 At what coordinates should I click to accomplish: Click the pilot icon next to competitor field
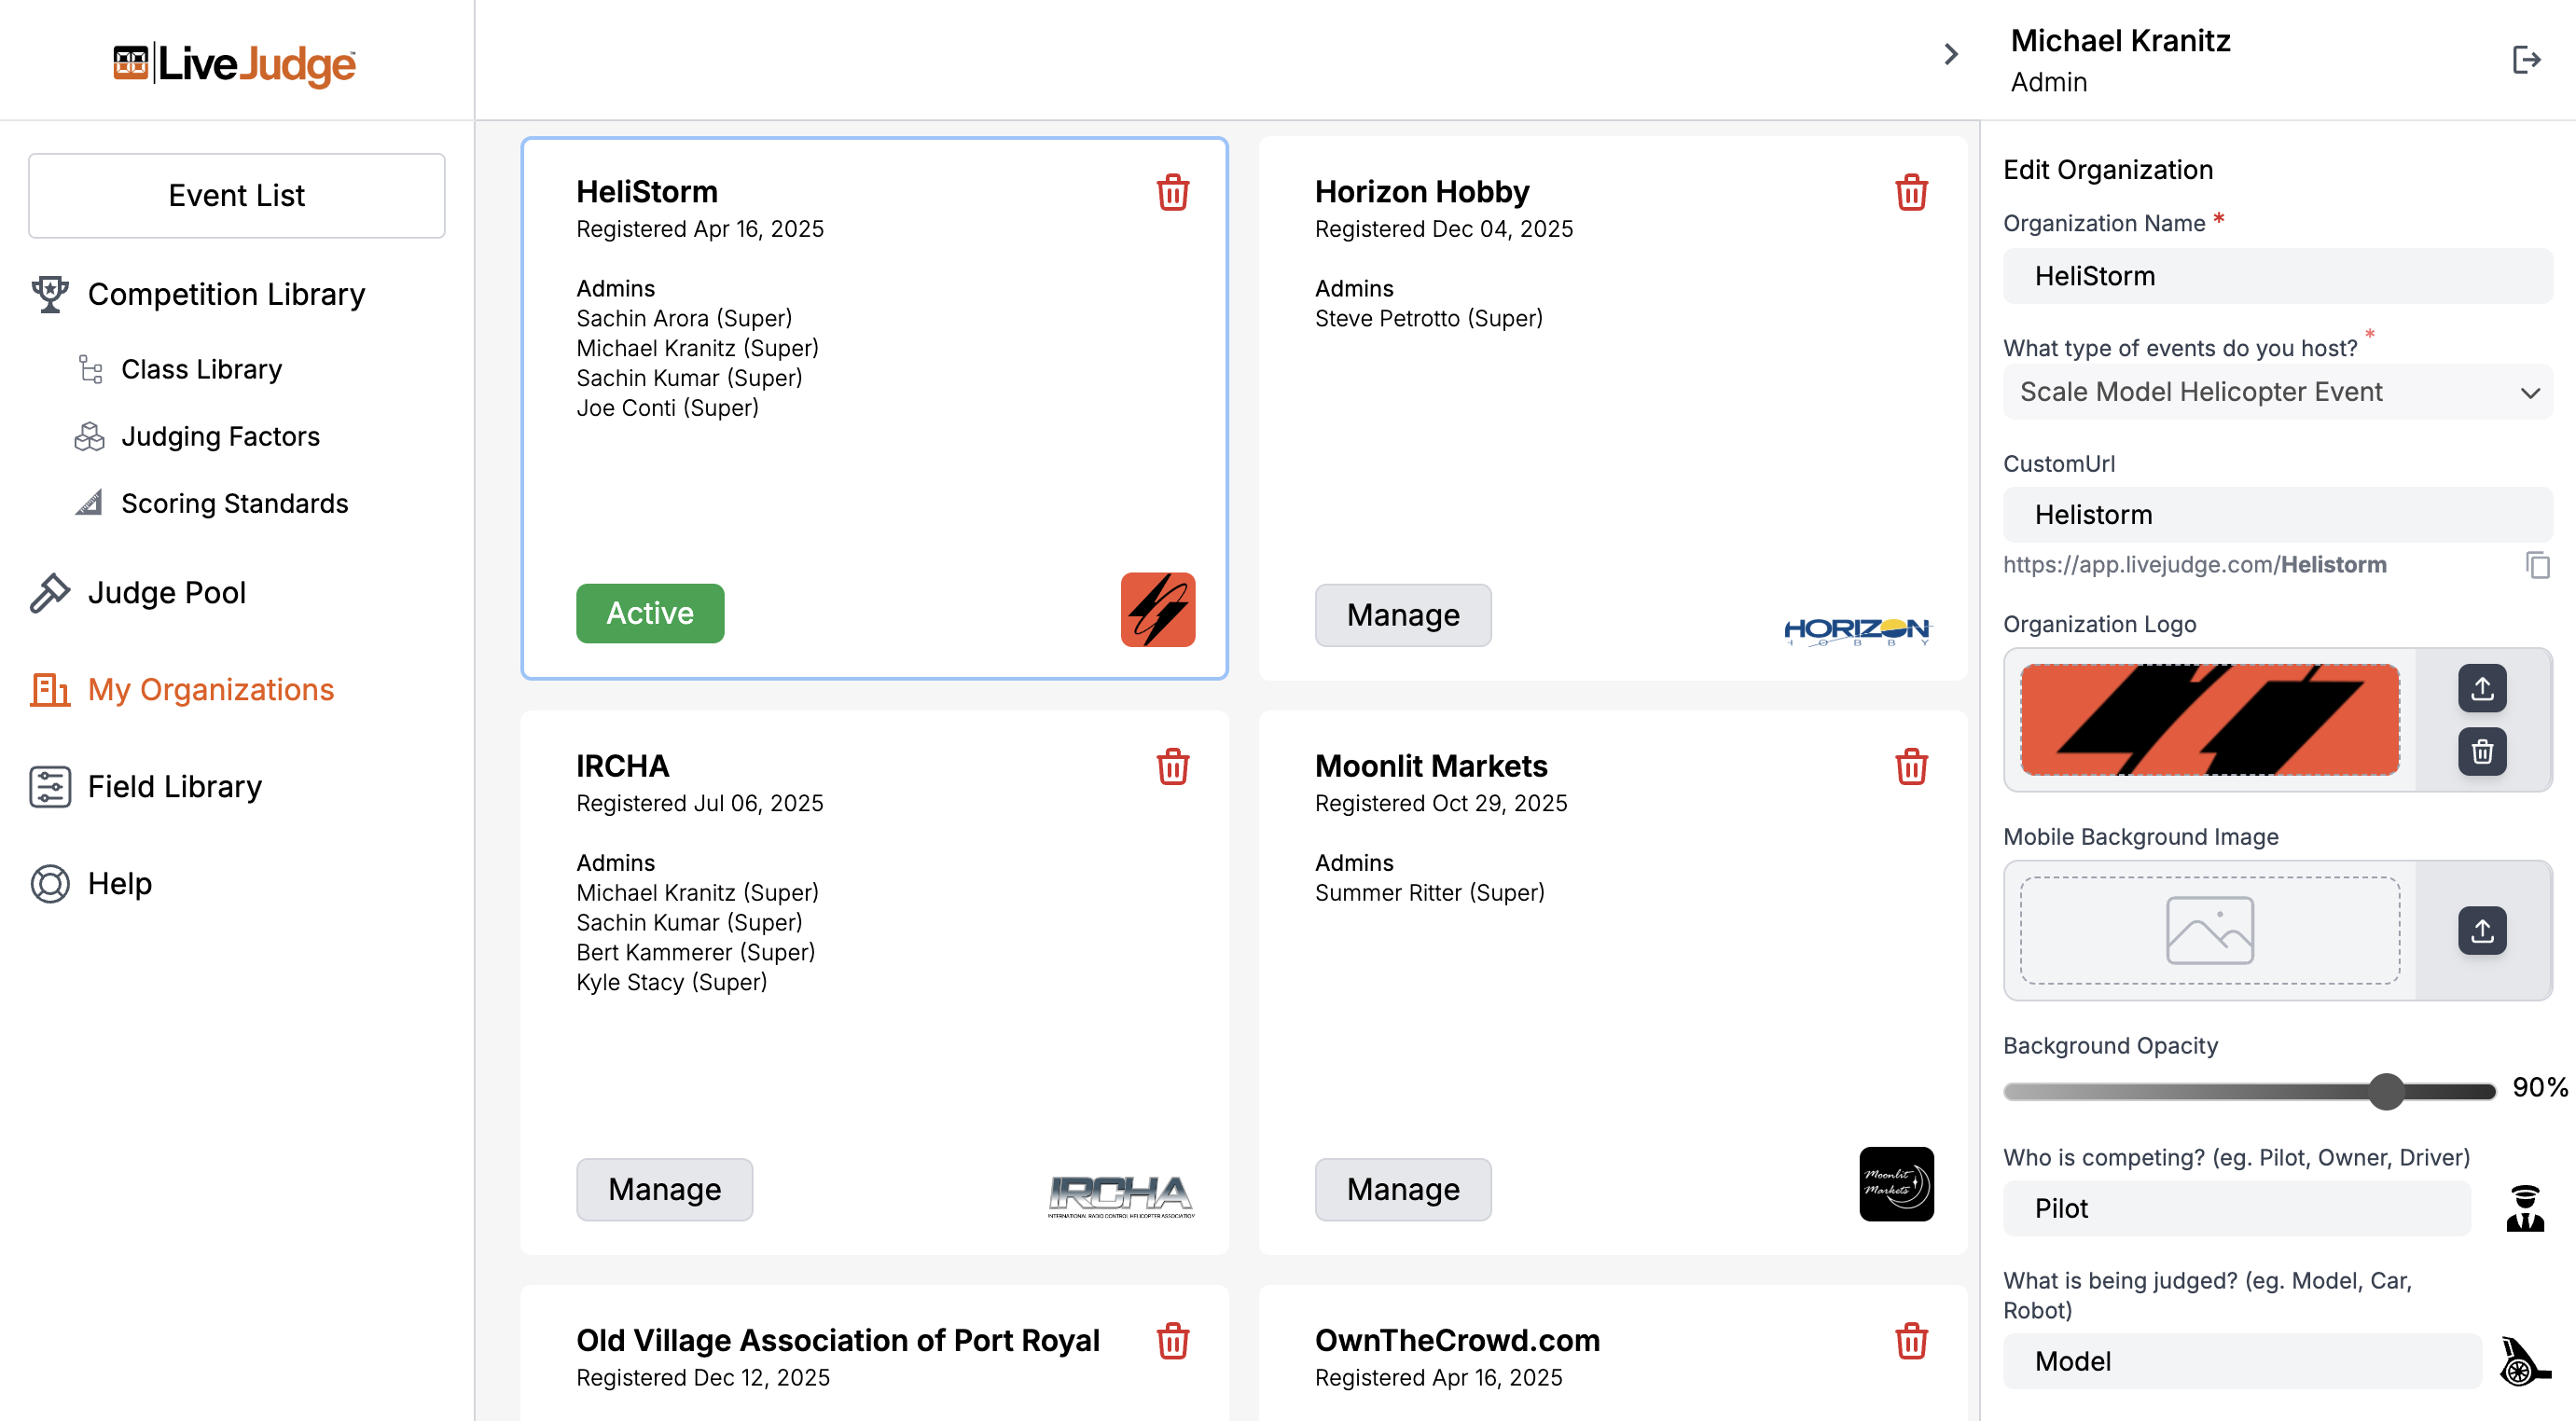click(2524, 1208)
